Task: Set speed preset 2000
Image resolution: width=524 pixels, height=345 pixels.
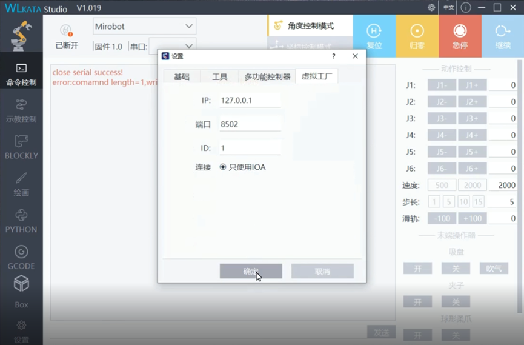Action: click(472, 185)
